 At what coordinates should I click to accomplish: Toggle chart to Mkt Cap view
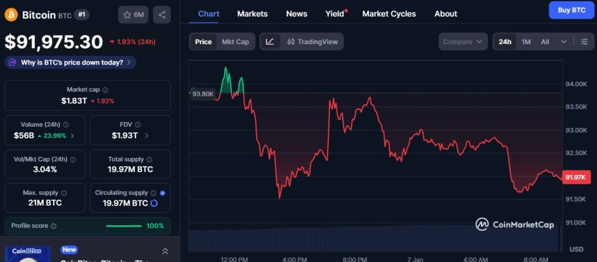tap(236, 42)
